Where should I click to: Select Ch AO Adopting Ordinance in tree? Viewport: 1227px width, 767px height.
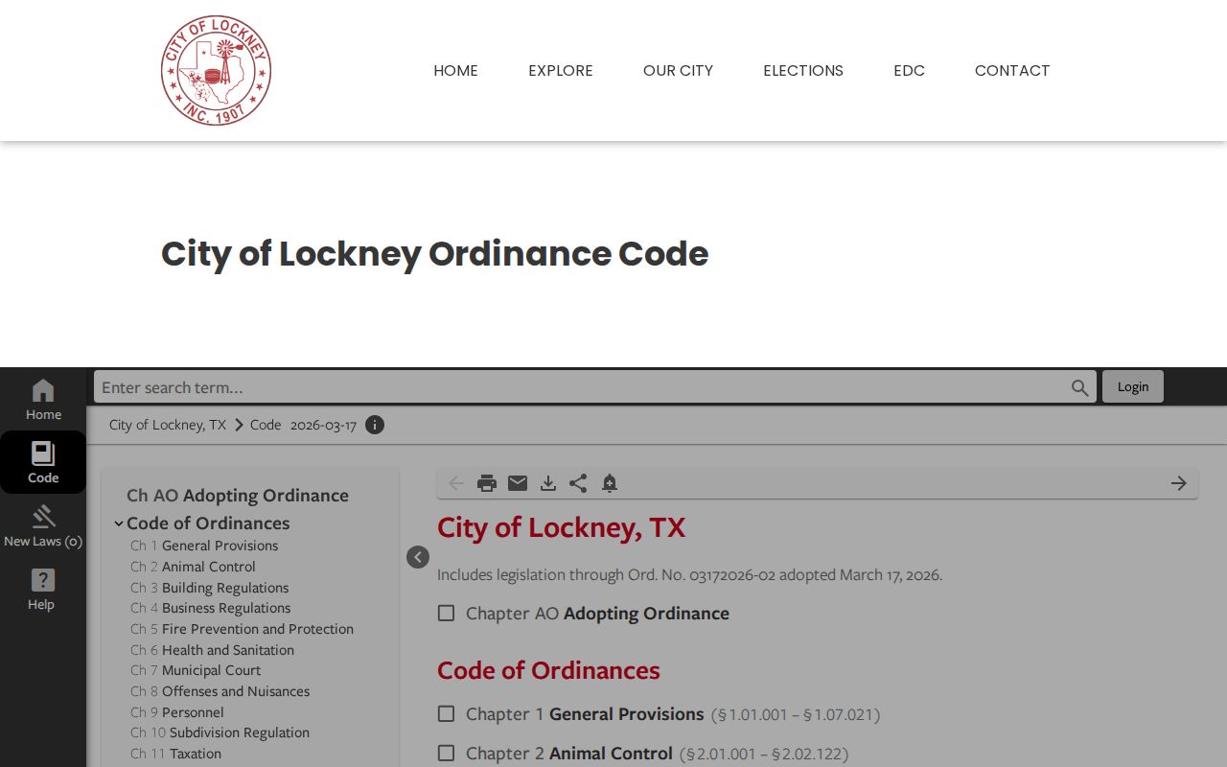[238, 496]
